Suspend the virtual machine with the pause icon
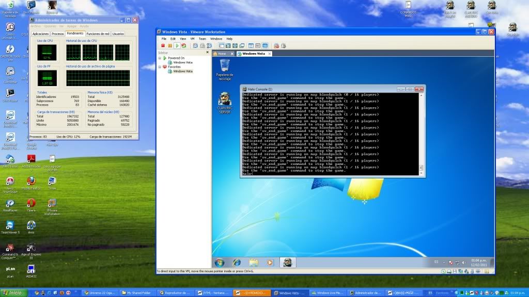 click(170, 46)
